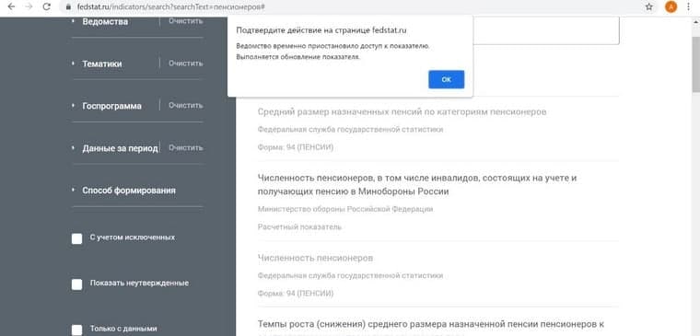Enable Только с данными checkbox

pos(76,330)
